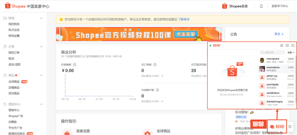Click the chat search name field
This screenshot has height=135, width=297.
click(273, 52)
